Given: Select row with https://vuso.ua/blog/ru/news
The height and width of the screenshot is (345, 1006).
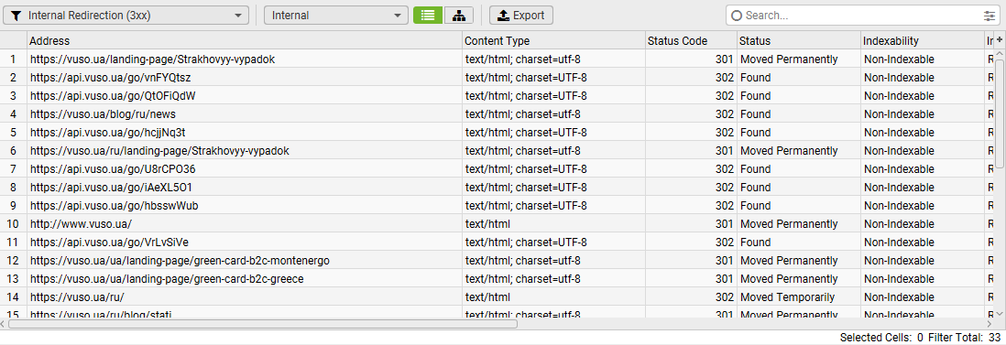Looking at the screenshot, I should click(498, 114).
